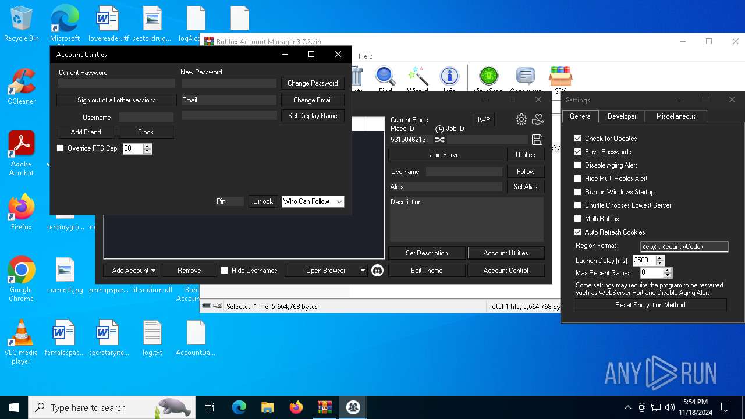Click the Max Recent Games spinner arrows
Image resolution: width=745 pixels, height=419 pixels.
(x=668, y=273)
